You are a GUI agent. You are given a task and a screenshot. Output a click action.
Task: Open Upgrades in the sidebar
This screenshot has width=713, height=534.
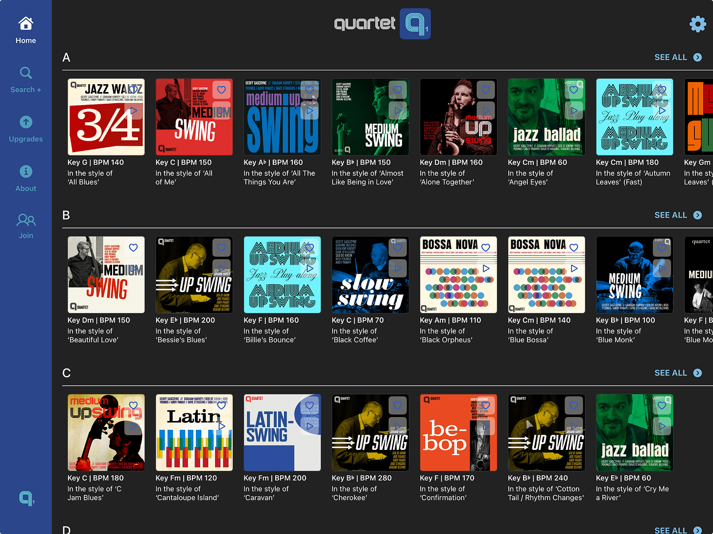(26, 129)
